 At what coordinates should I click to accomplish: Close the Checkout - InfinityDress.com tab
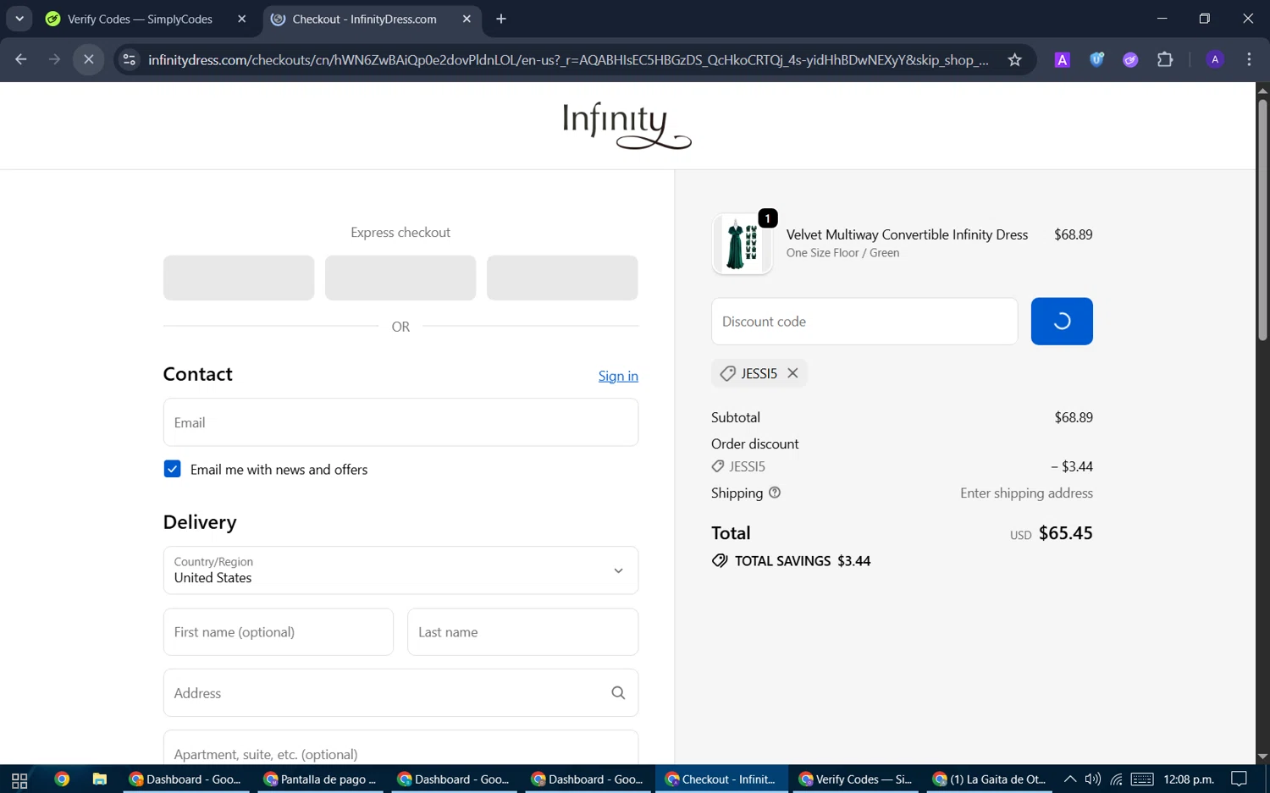point(467,19)
